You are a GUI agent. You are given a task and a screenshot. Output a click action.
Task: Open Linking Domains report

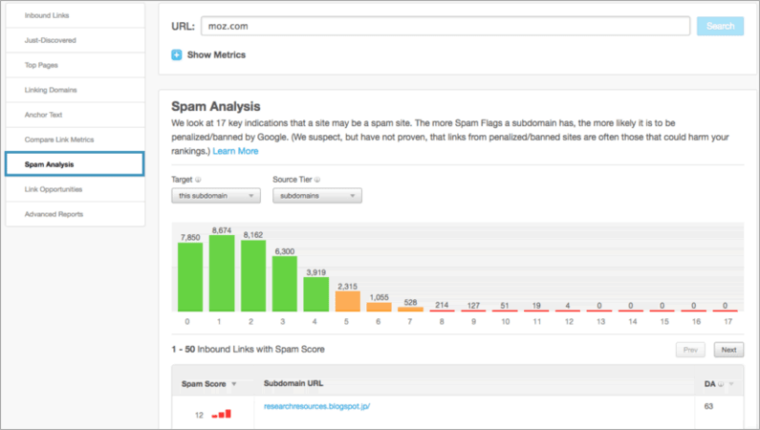pos(51,90)
